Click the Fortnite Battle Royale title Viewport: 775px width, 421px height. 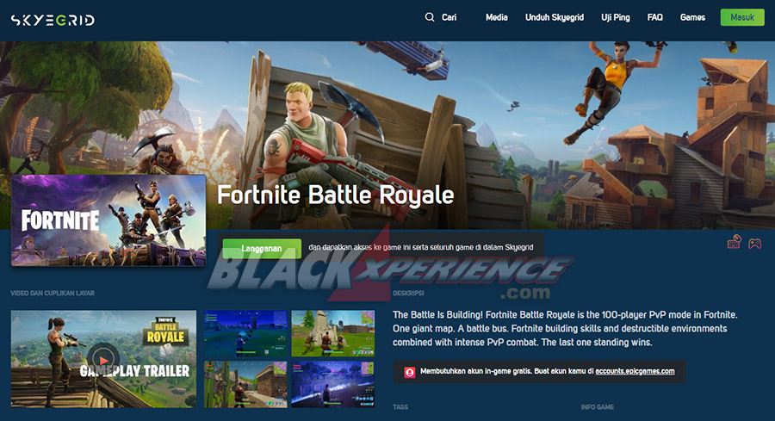336,195
